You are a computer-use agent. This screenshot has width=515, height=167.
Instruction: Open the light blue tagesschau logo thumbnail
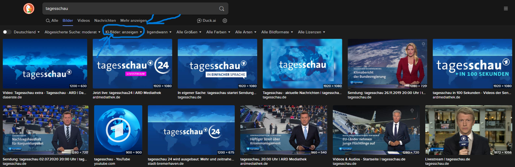pos(302,64)
